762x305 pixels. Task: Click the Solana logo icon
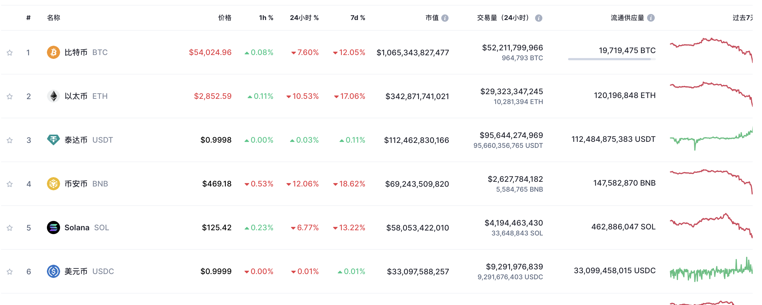click(x=53, y=227)
